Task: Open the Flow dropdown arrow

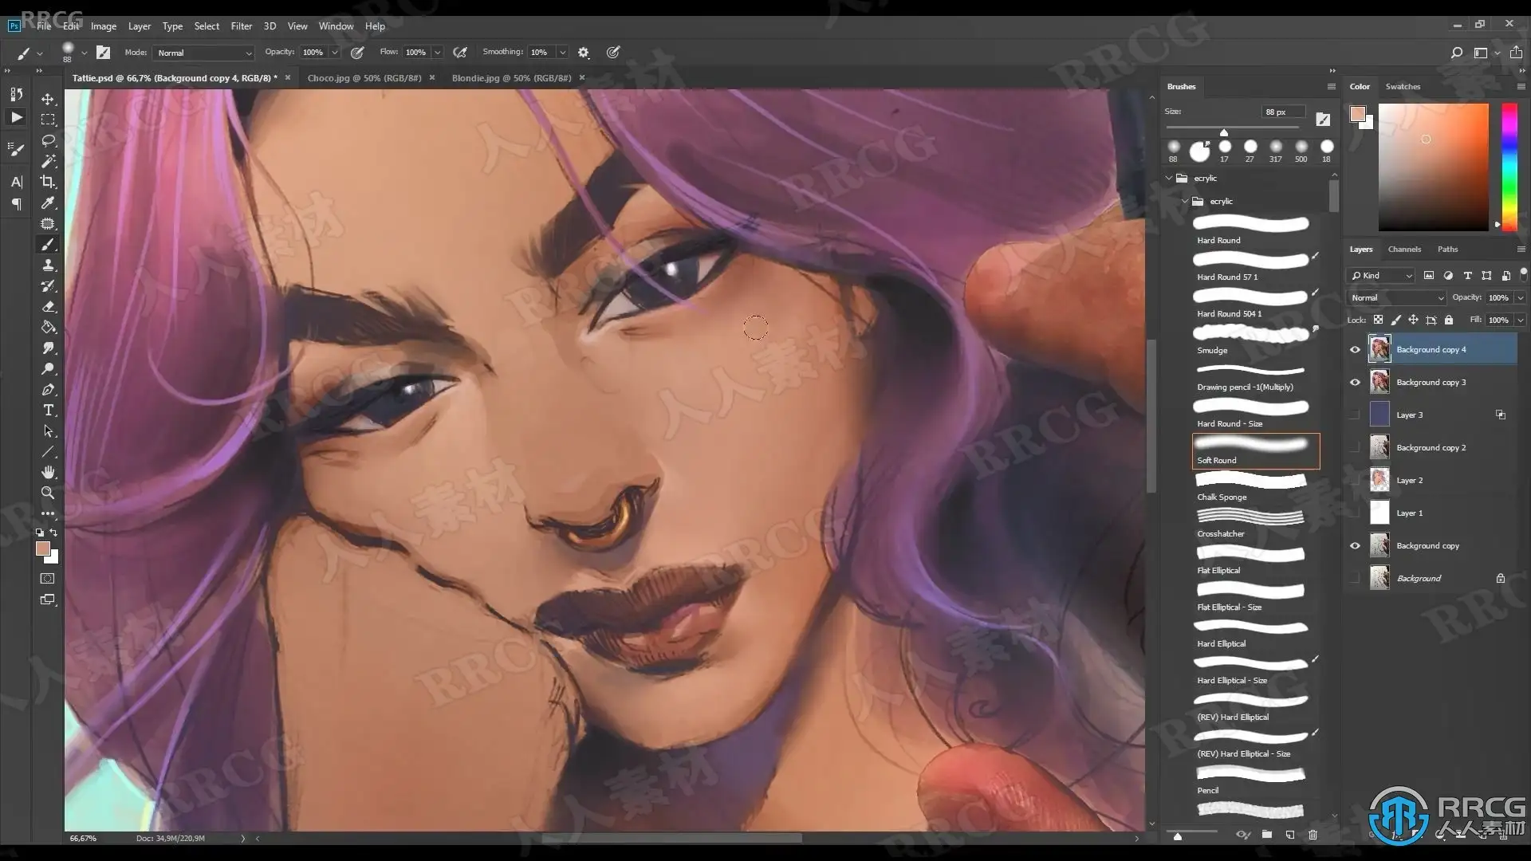Action: click(x=437, y=53)
